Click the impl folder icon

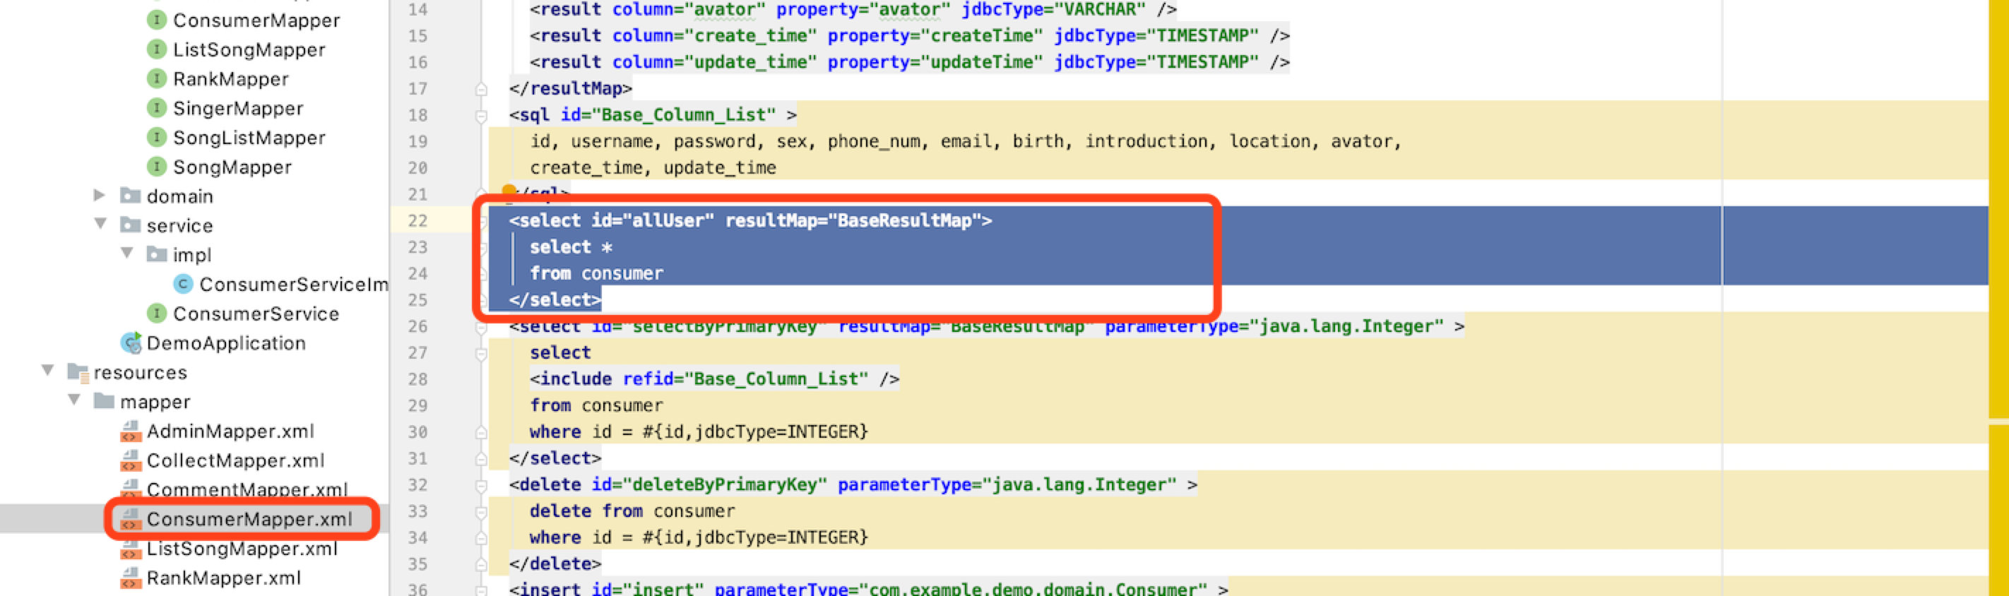point(157,254)
